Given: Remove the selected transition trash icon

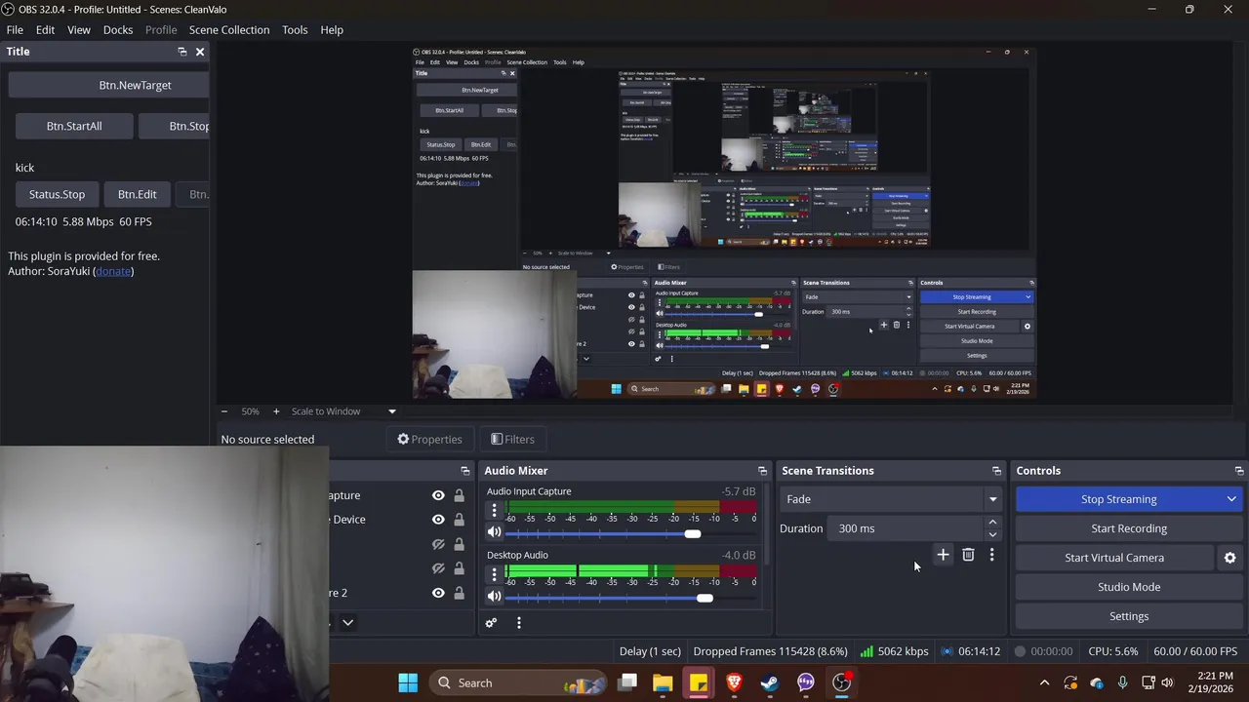Looking at the screenshot, I should pyautogui.click(x=968, y=555).
